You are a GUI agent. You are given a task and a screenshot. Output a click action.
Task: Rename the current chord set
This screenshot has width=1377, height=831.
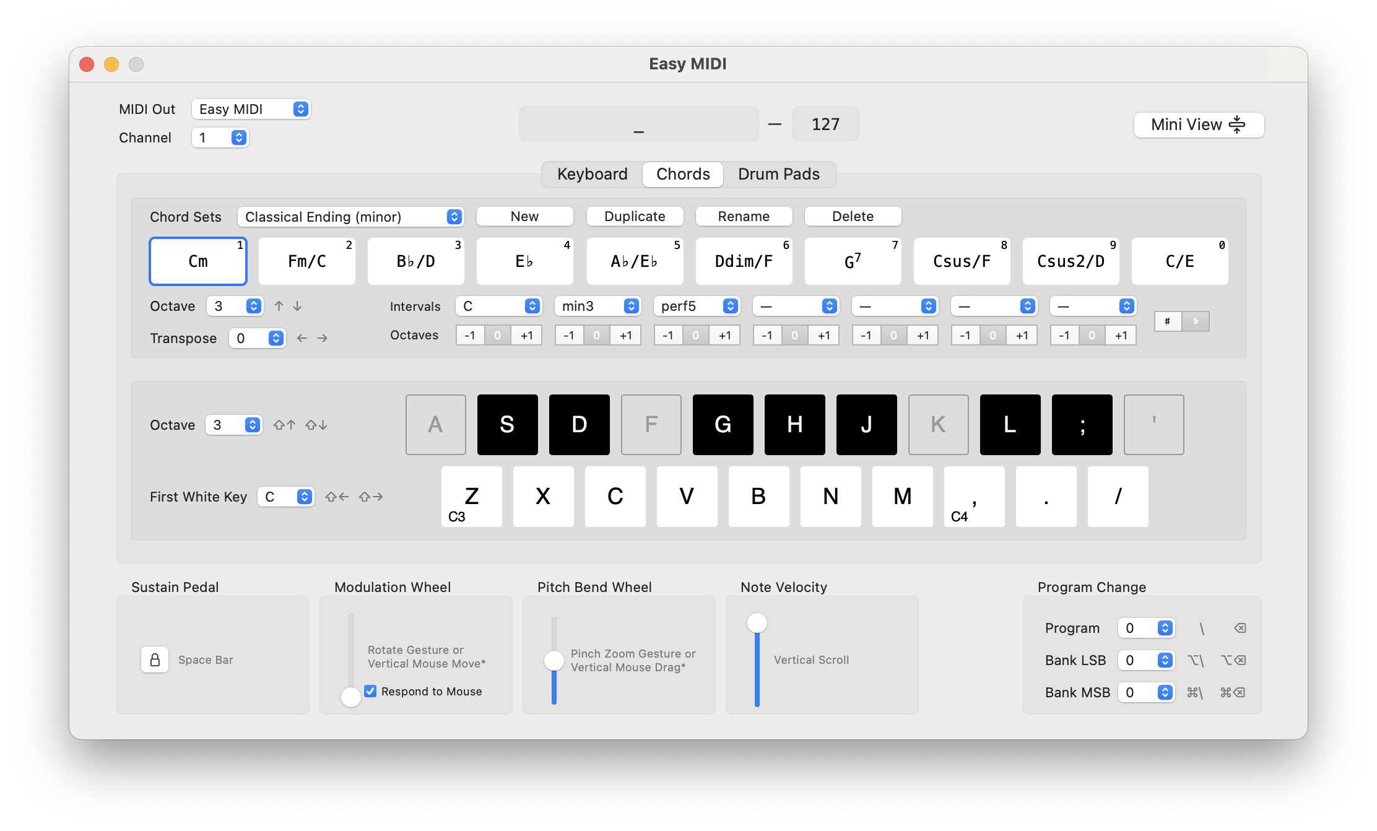coord(744,216)
